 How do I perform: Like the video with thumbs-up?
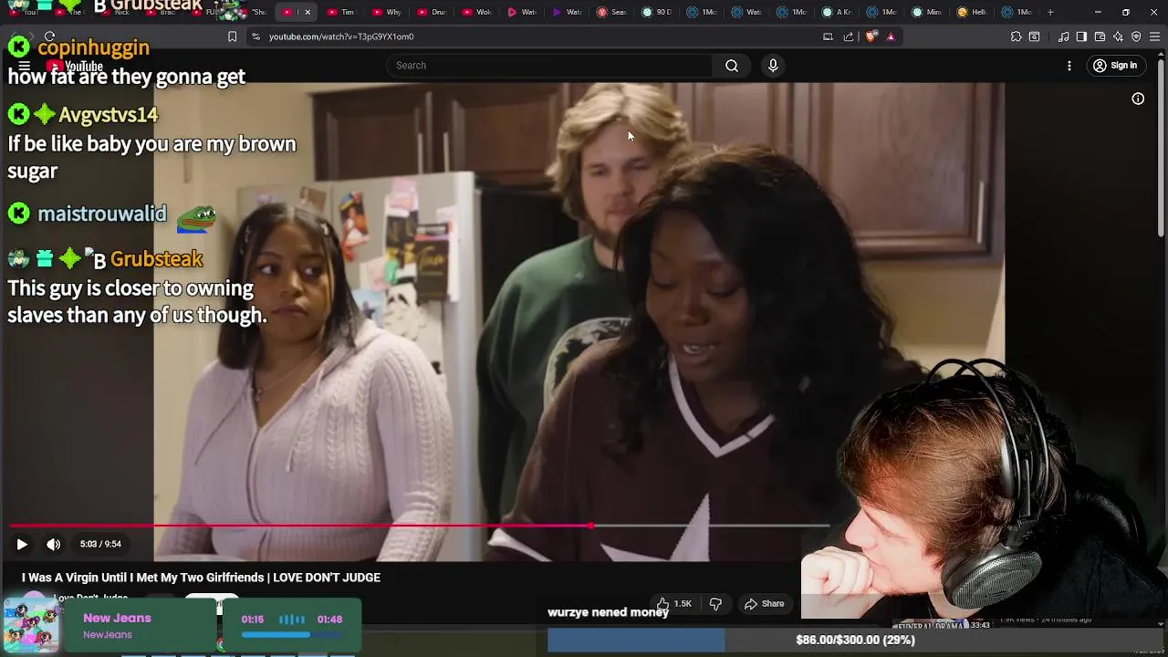[673, 603]
